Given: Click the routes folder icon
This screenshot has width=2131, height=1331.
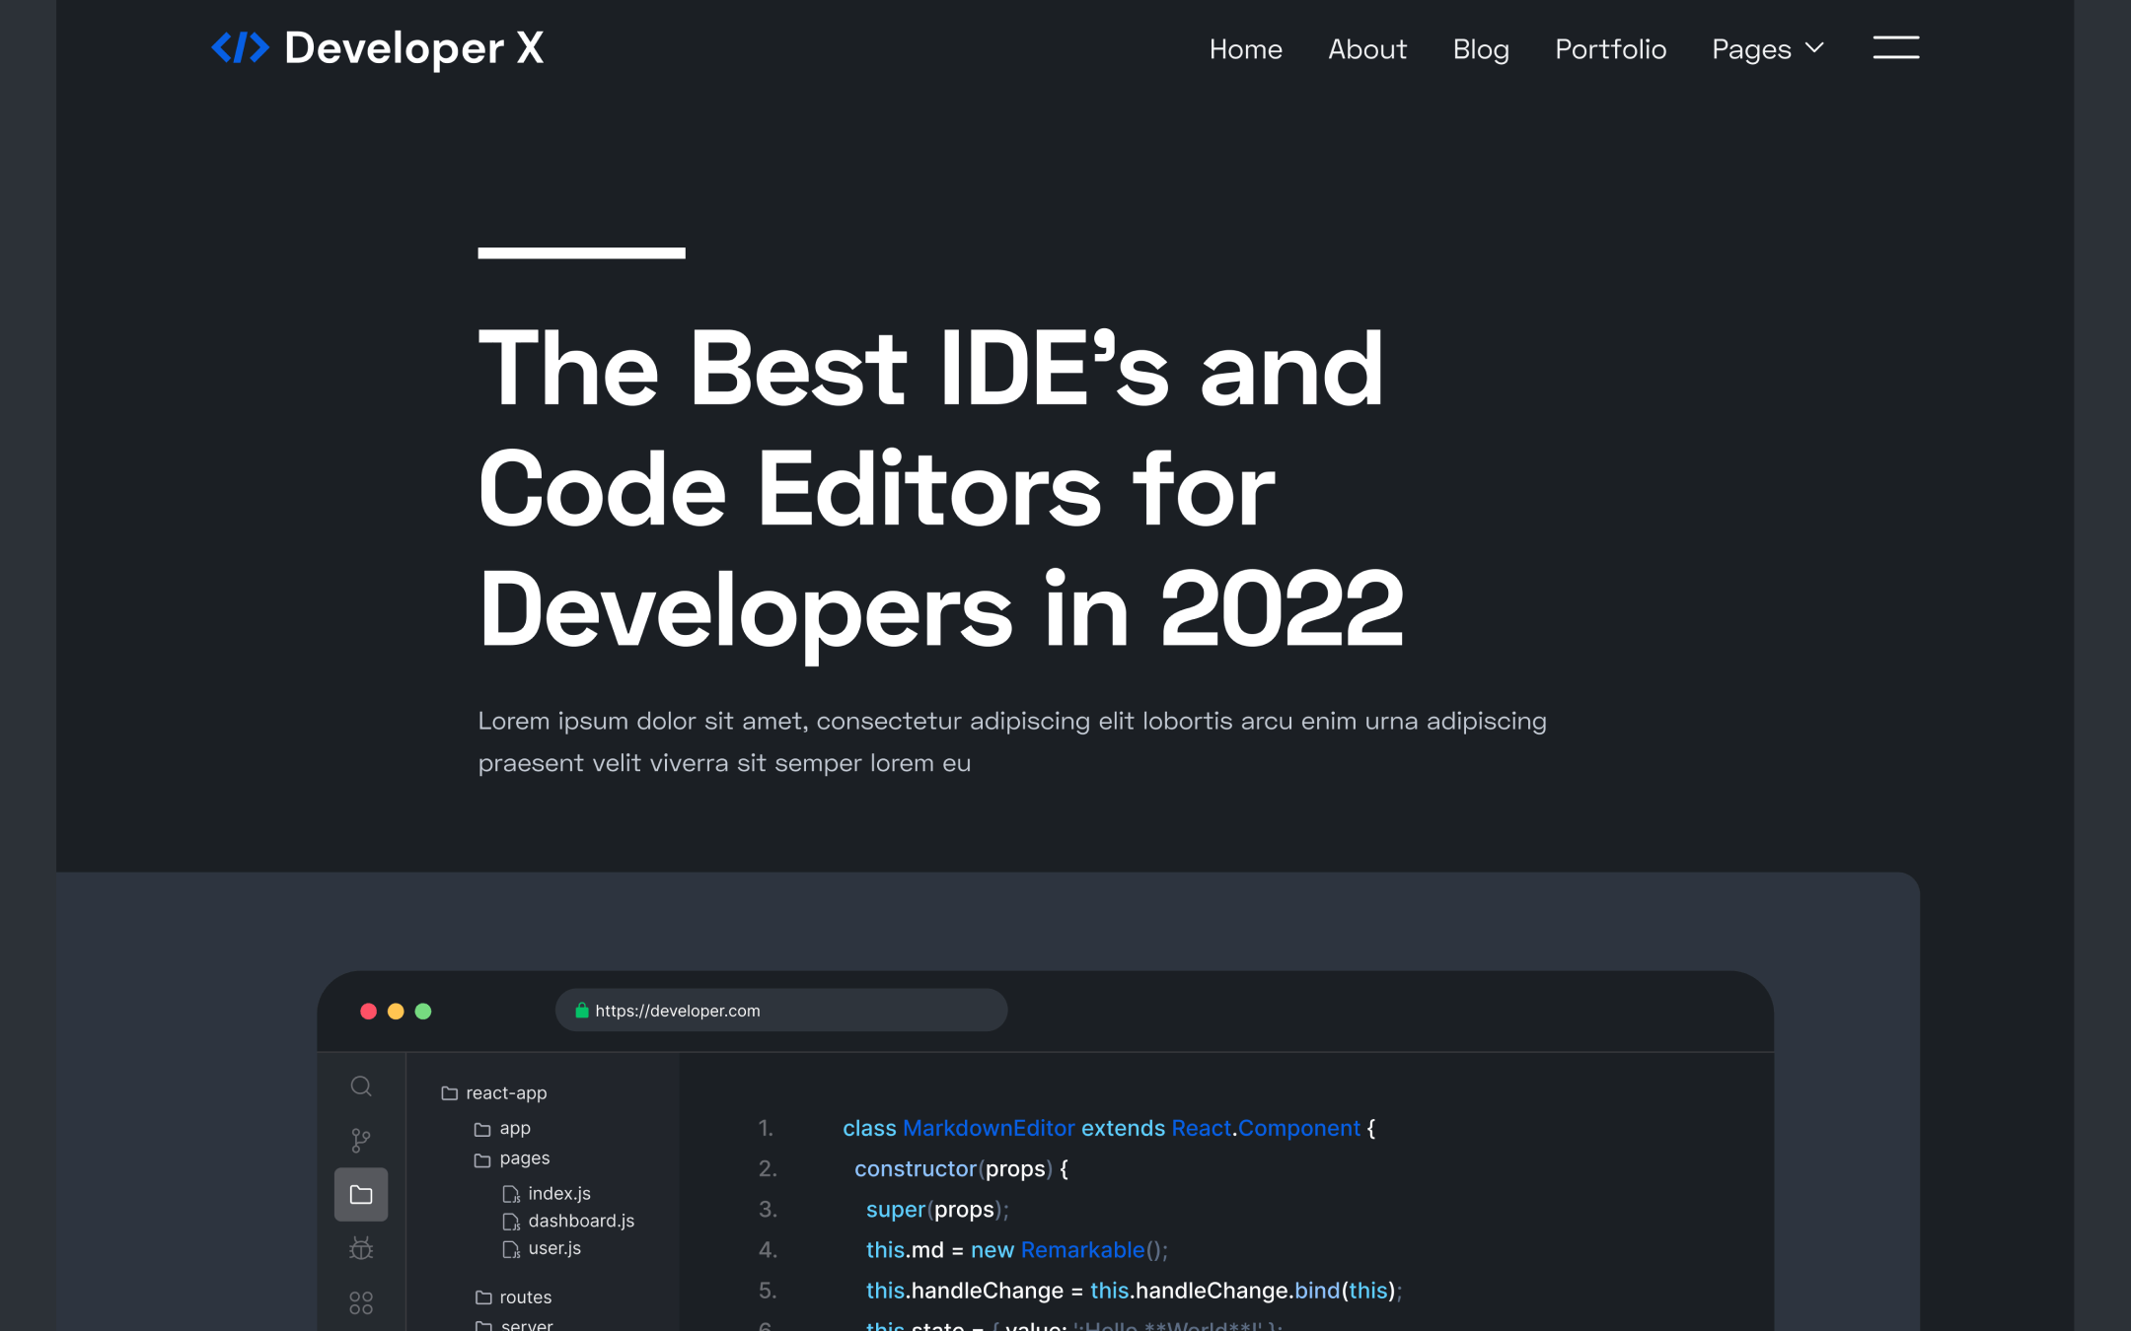Looking at the screenshot, I should click(483, 1297).
